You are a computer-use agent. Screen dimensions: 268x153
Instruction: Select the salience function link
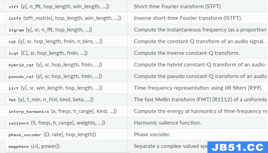point(19,123)
